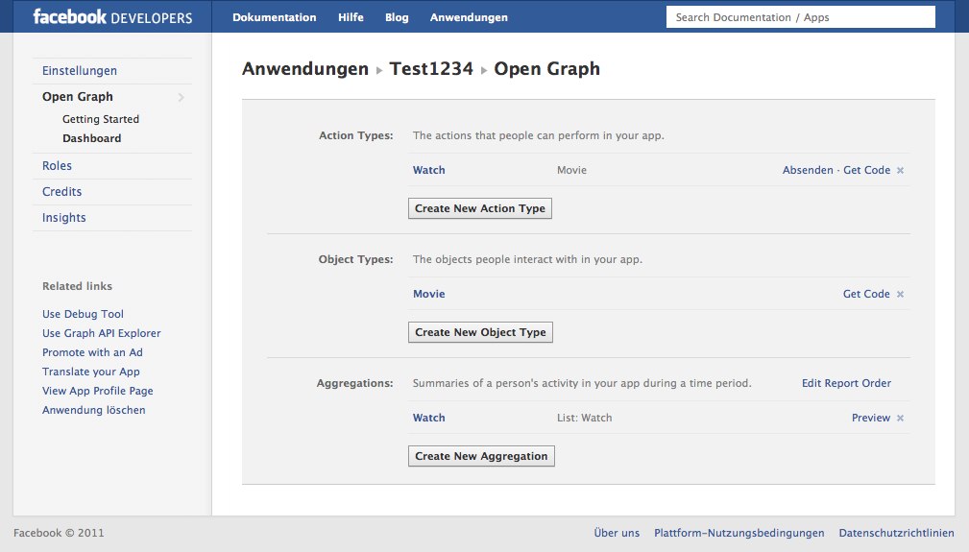
Task: Open the Roles sidebar section
Action: click(57, 165)
